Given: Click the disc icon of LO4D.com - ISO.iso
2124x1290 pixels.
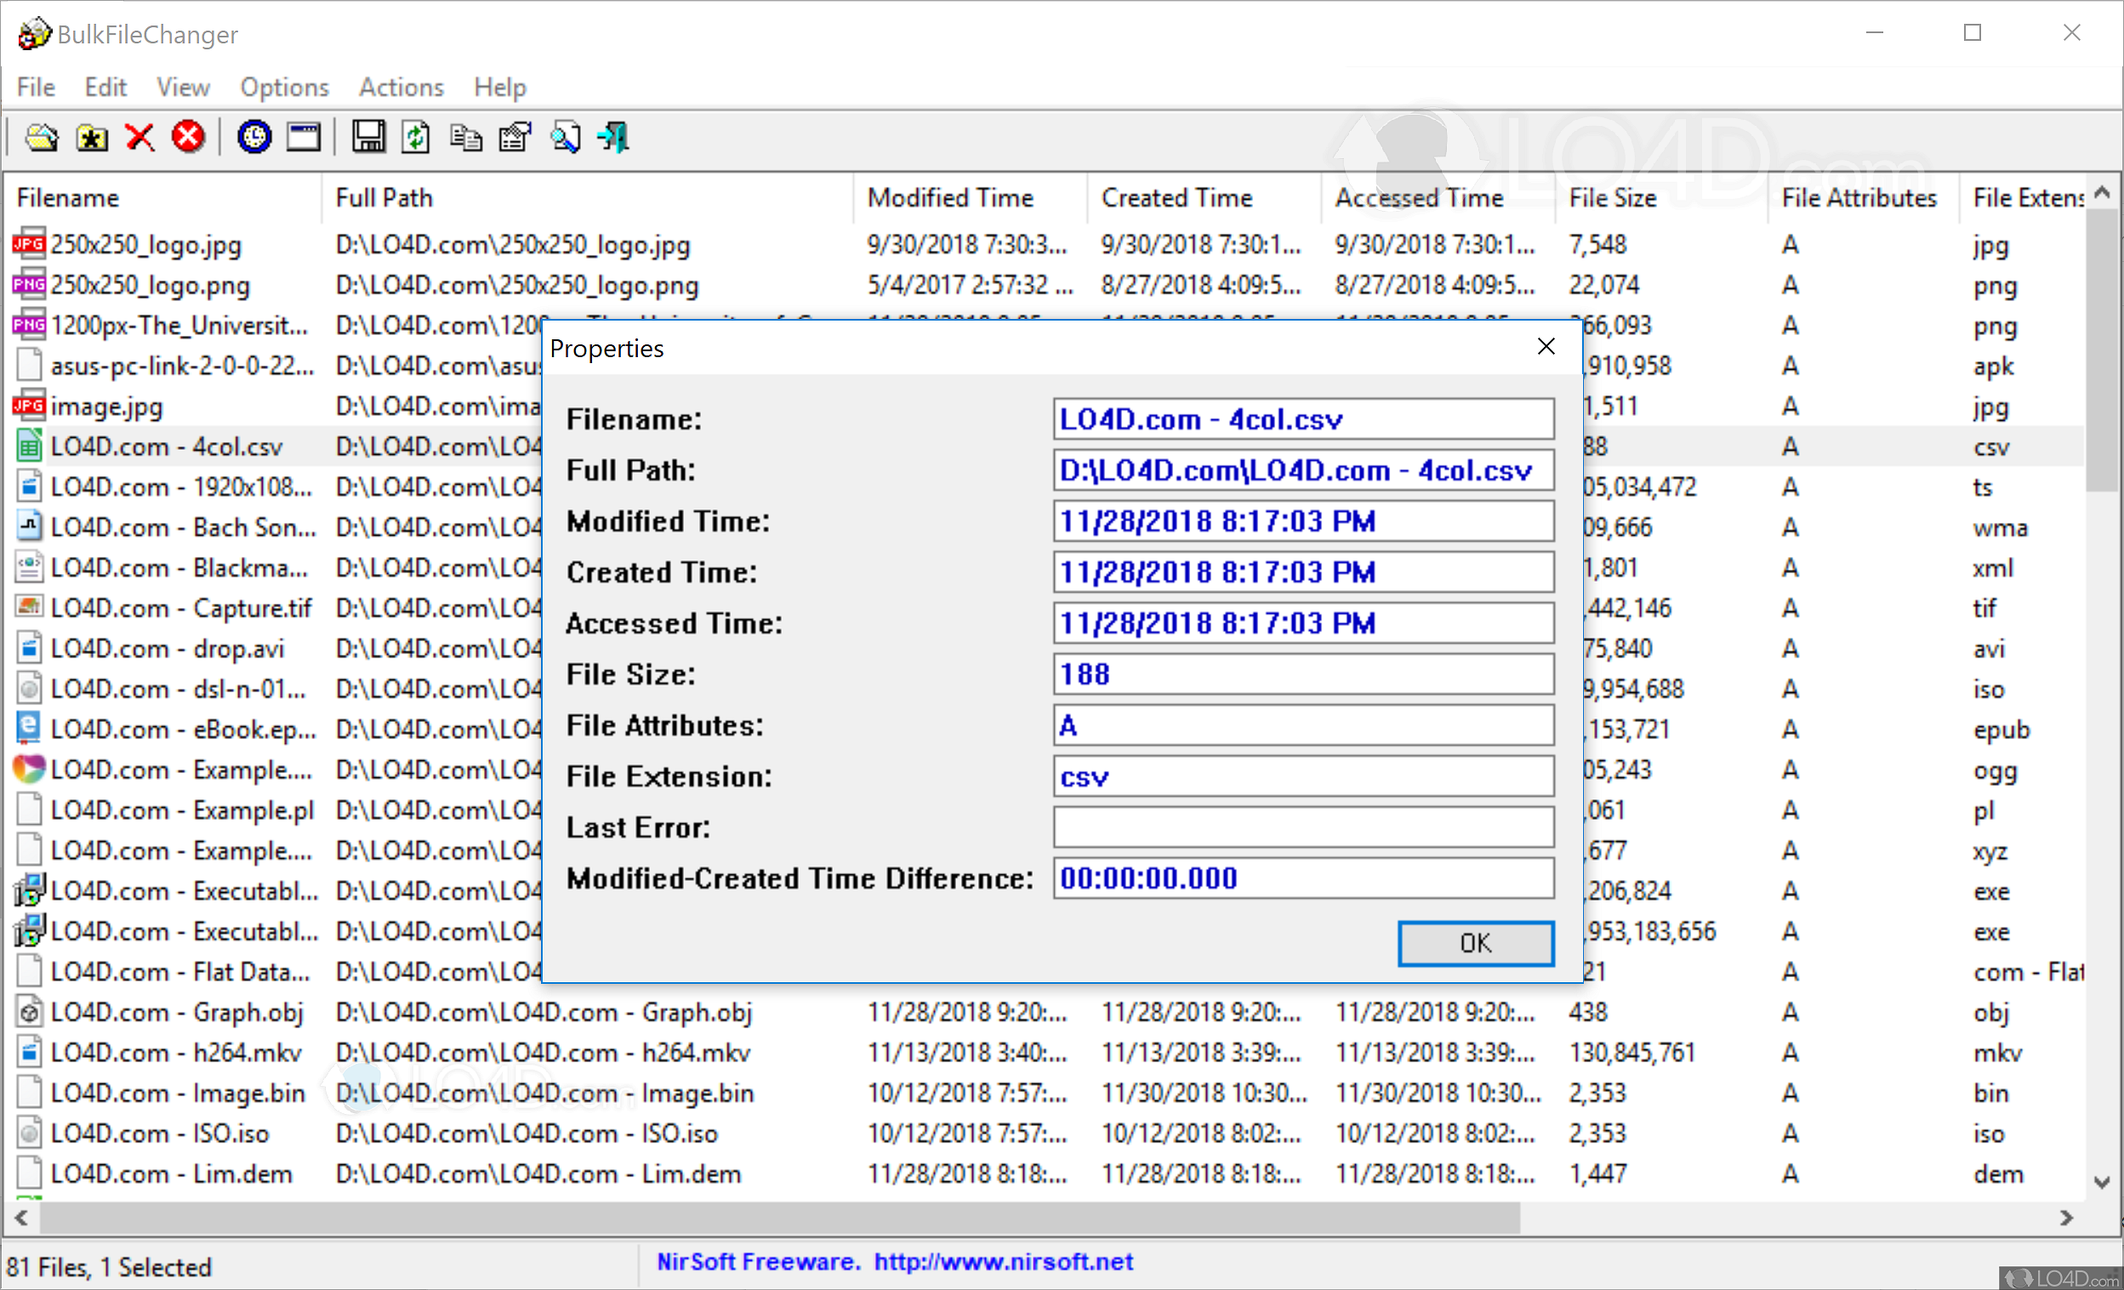Looking at the screenshot, I should 28,1134.
